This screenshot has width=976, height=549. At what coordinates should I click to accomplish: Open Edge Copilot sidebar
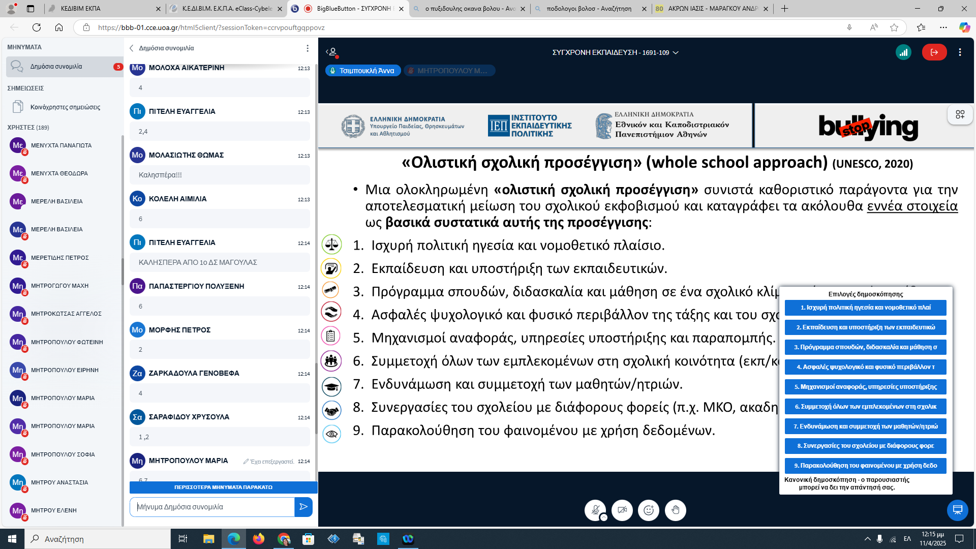click(x=964, y=27)
